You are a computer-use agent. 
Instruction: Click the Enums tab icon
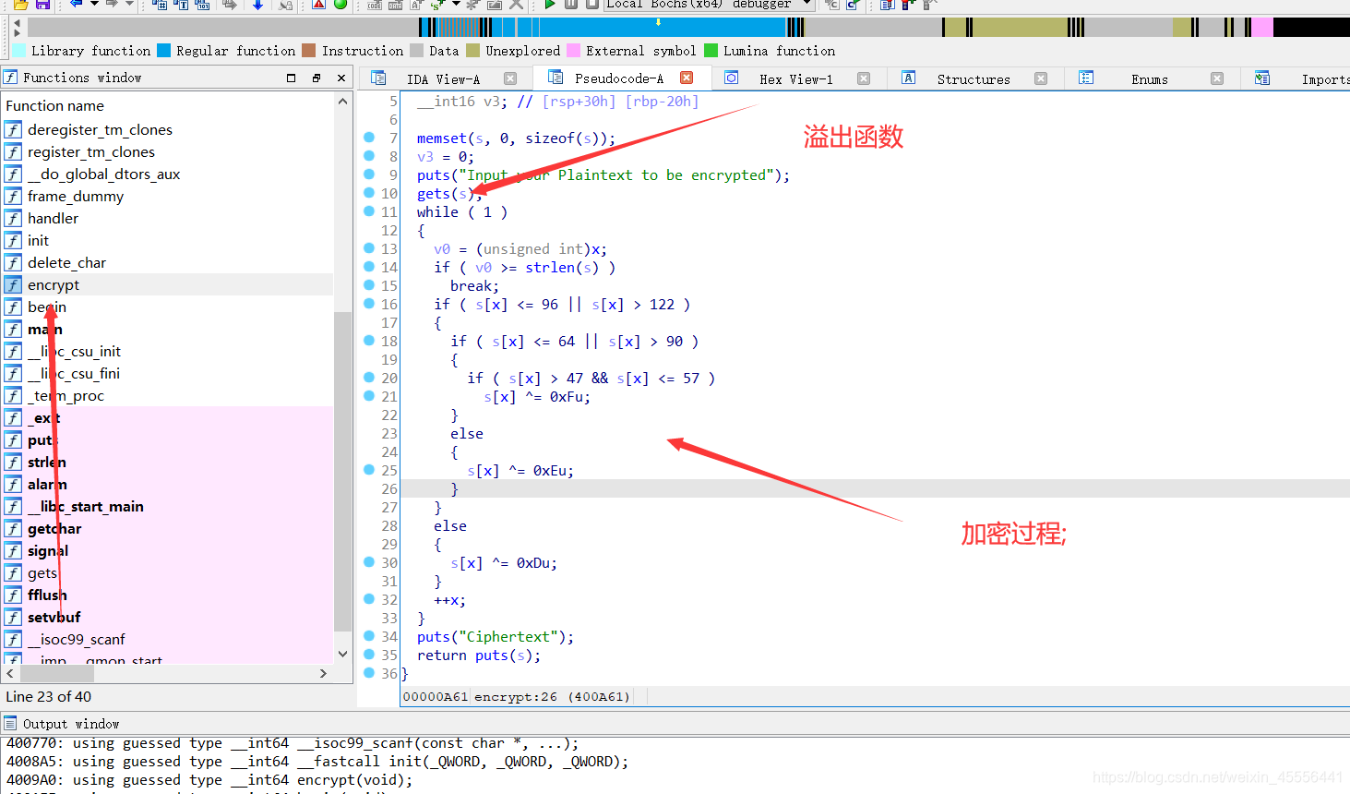[1086, 78]
